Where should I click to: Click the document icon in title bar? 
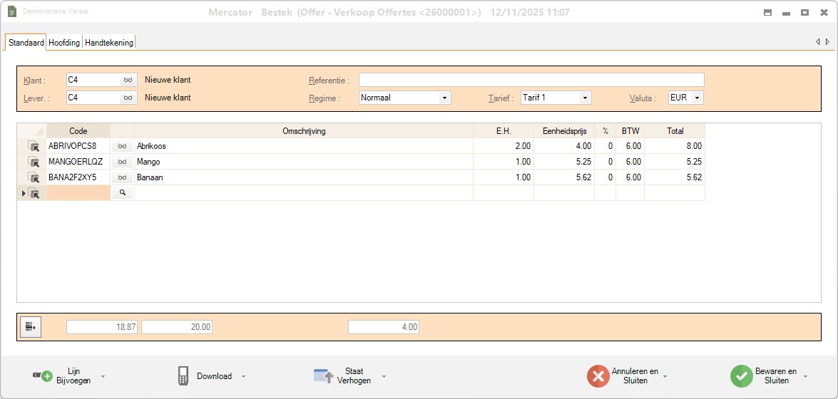click(x=12, y=11)
